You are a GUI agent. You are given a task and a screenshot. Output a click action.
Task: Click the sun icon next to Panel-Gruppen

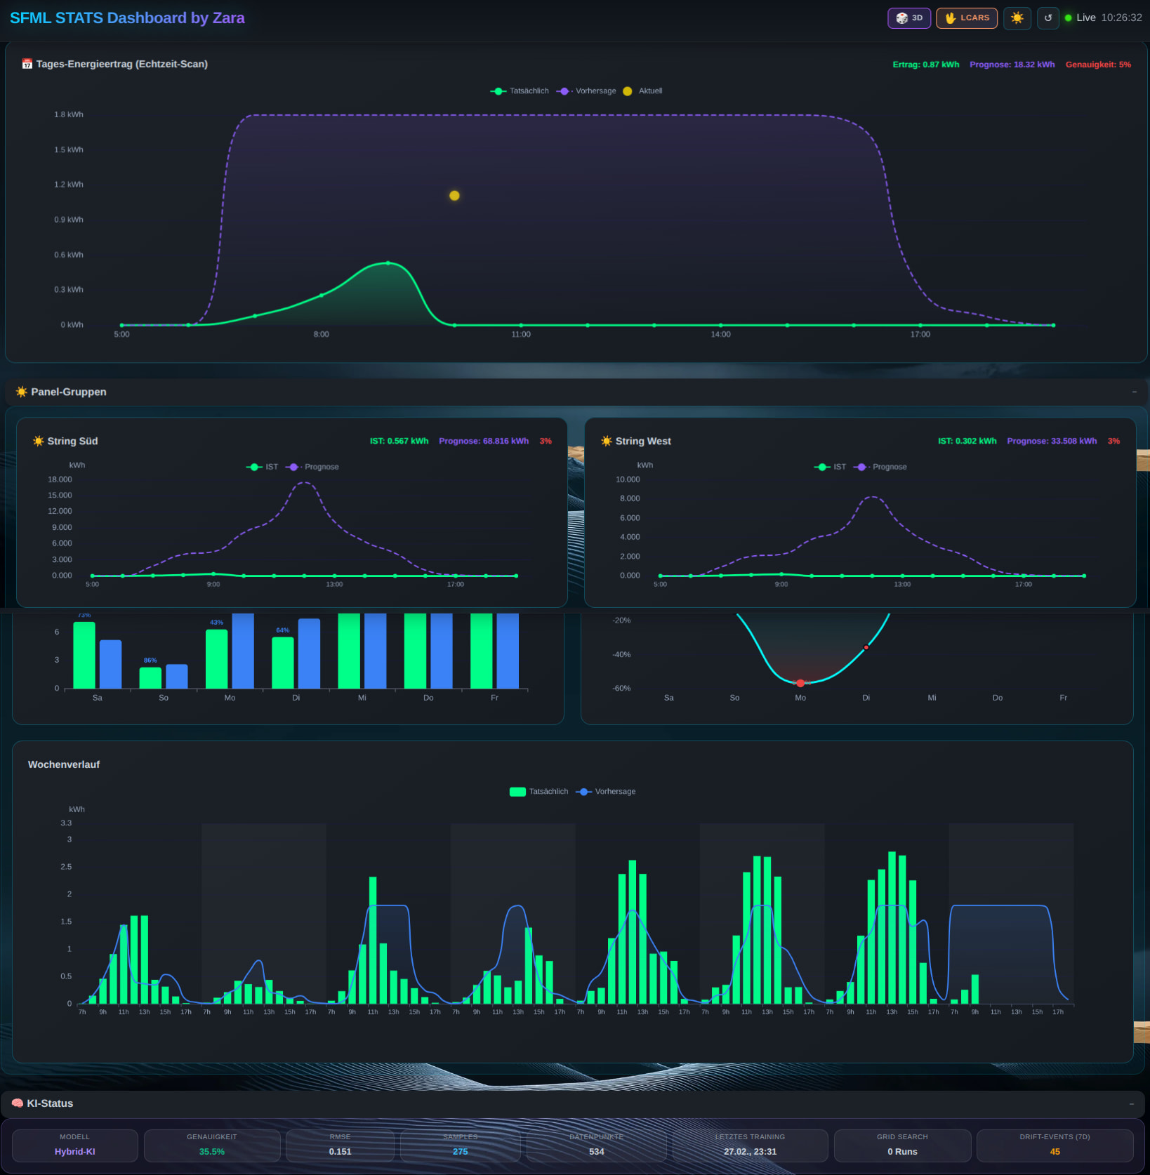[22, 392]
